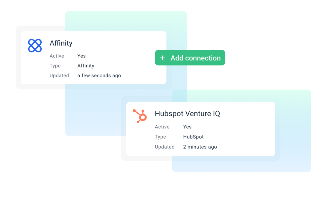
Task: Click the Active label in Hubspot card
Action: (162, 127)
